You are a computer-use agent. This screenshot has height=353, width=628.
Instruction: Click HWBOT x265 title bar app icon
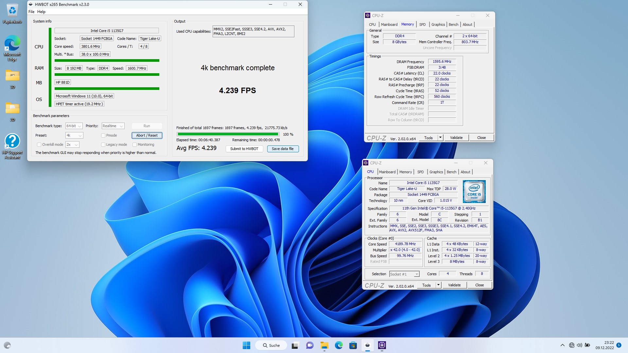point(31,5)
